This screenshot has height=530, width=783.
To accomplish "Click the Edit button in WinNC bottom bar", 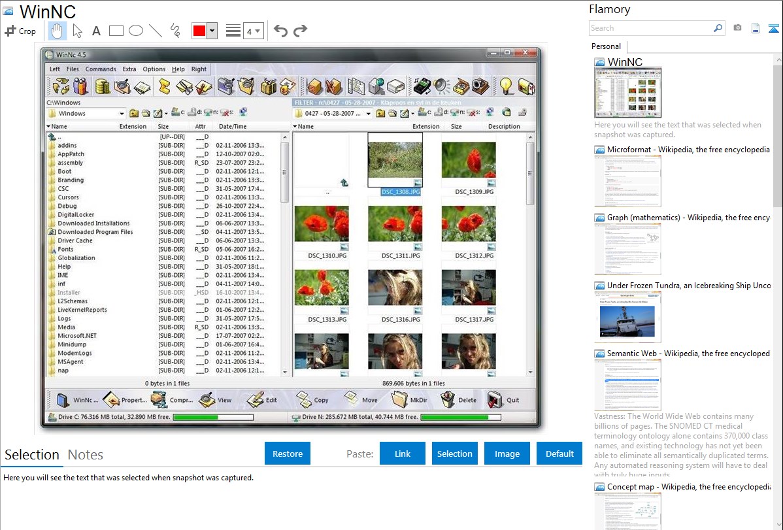I will coord(262,399).
